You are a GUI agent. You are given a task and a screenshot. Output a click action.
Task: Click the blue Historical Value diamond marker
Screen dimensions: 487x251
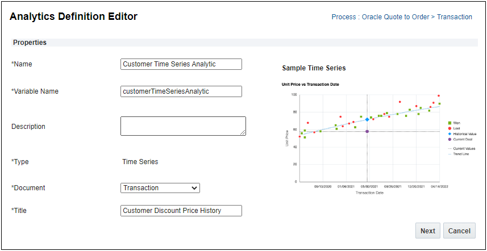tap(367, 119)
